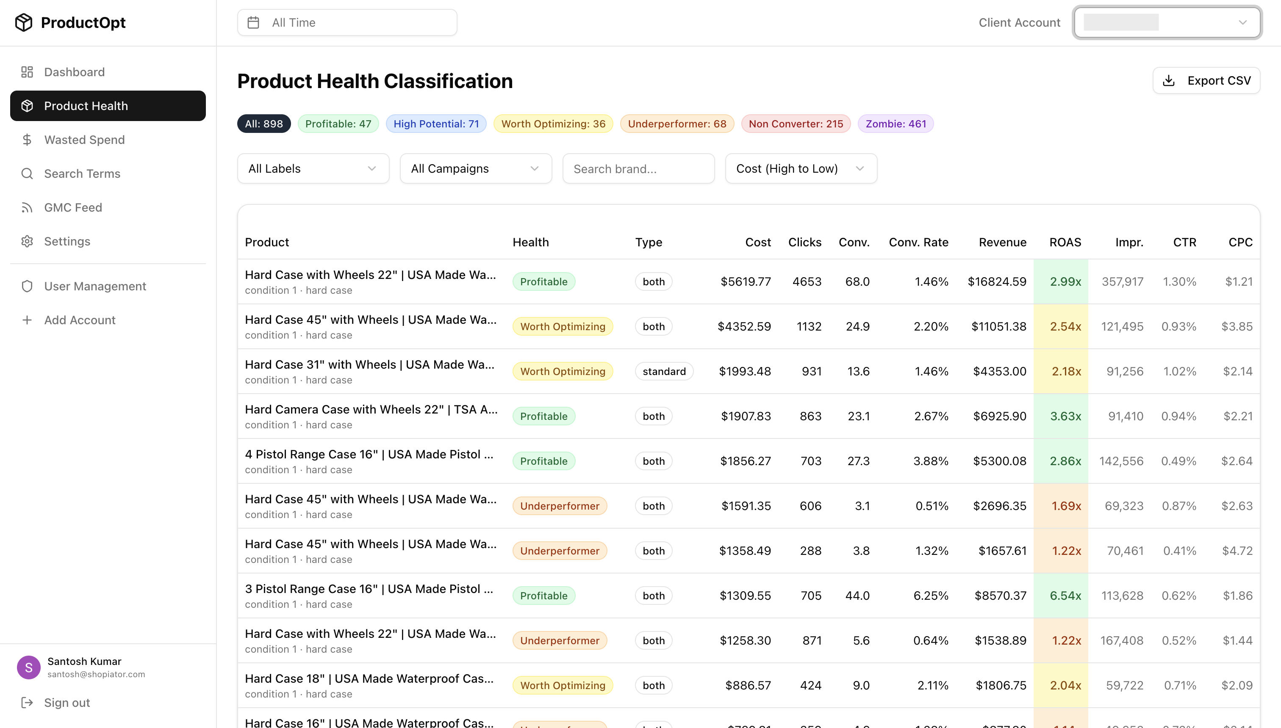1281x728 pixels.
Task: Click Sign out
Action: [x=66, y=703]
